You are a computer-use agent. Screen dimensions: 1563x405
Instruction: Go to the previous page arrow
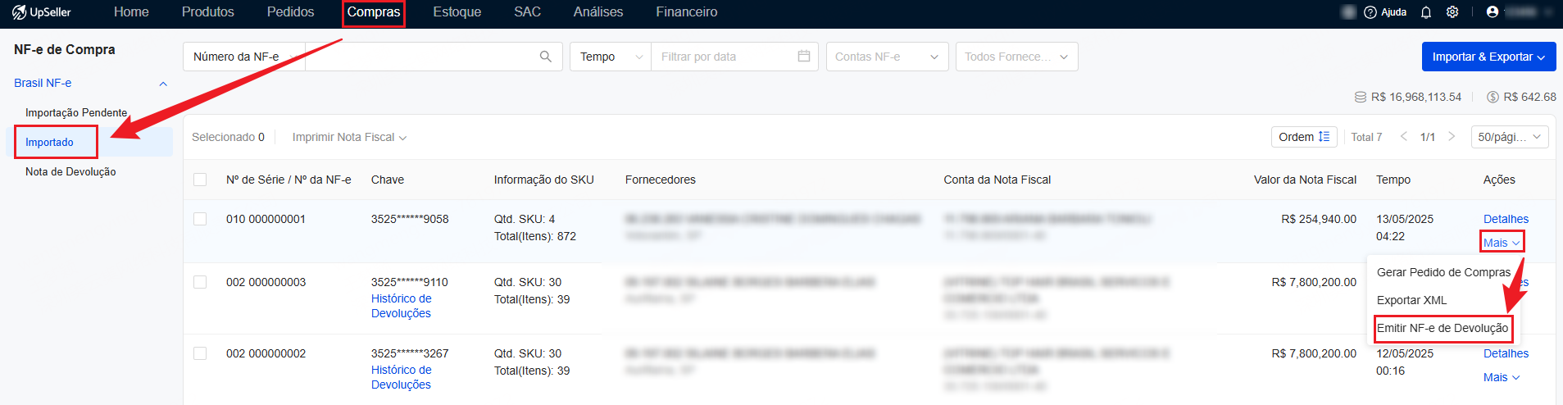(1404, 137)
